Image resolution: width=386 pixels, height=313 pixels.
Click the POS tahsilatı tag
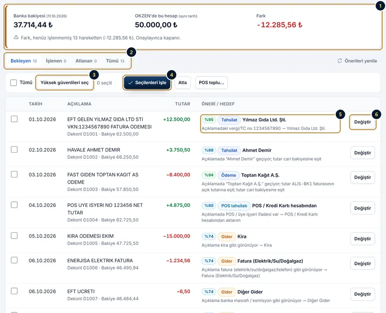click(x=234, y=205)
